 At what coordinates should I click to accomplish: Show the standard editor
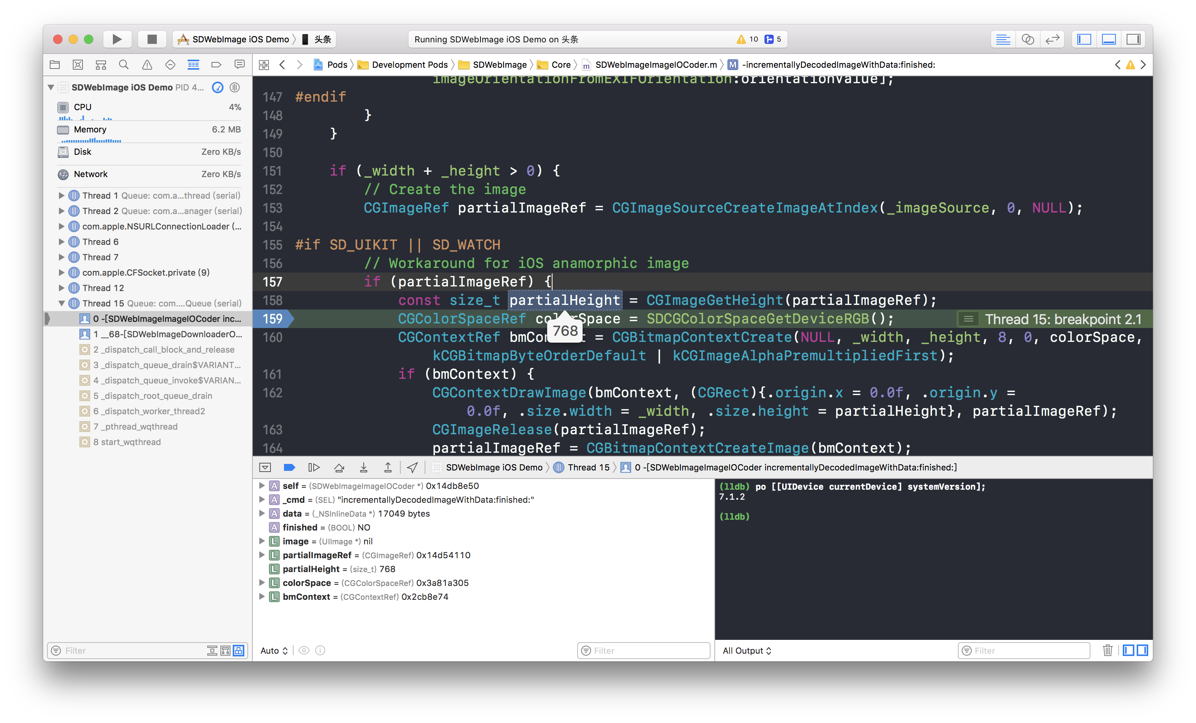tap(1003, 39)
